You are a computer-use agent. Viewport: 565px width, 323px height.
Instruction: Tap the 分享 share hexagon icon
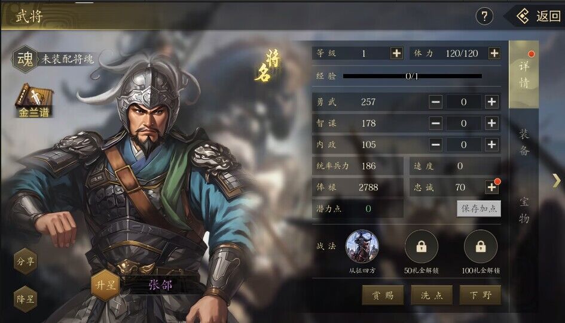pyautogui.click(x=25, y=261)
